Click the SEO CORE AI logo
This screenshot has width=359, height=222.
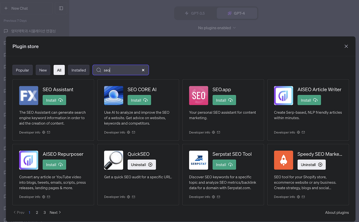tap(114, 96)
